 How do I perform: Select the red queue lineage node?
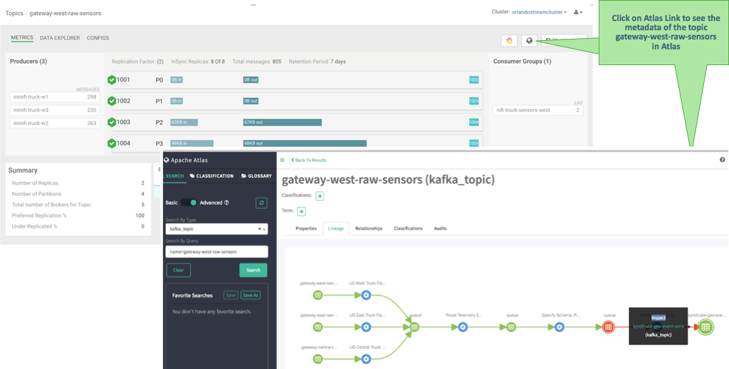[608, 327]
